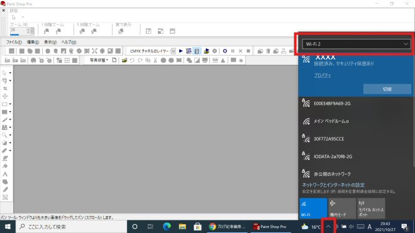The image size is (415, 233).
Task: Click the Redo arrow icon
Action: 140,60
